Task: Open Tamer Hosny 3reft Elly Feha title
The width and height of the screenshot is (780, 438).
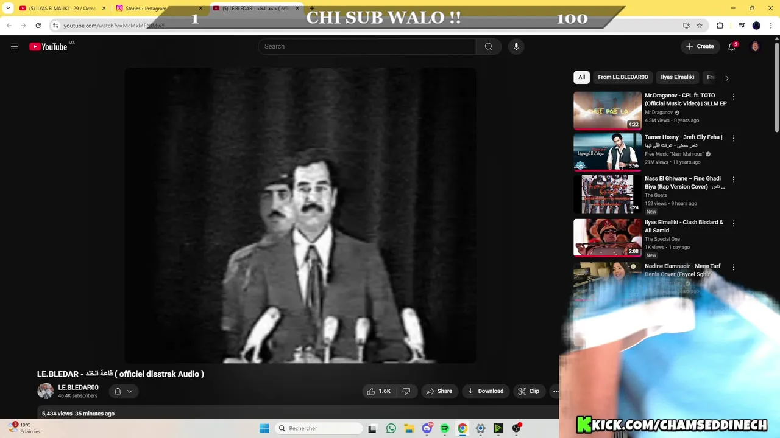Action: click(x=683, y=141)
